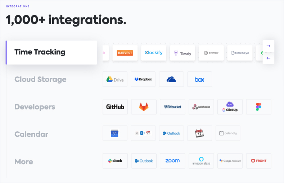Image resolution: width=284 pixels, height=183 pixels.
Task: Click the Figma logo card
Action: [x=259, y=107]
